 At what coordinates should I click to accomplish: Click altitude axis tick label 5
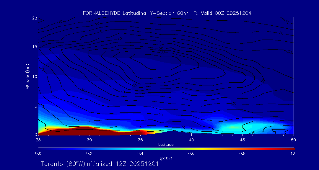pos(36,106)
